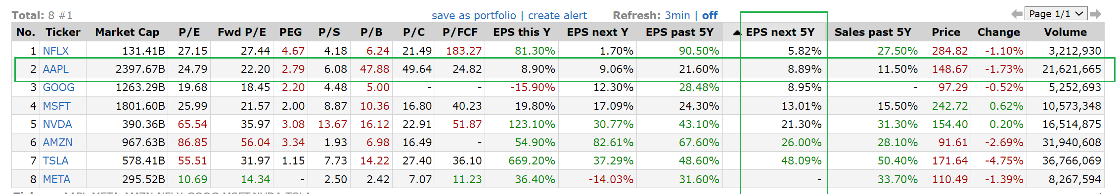The width and height of the screenshot is (1120, 194).
Task: Click create alert link
Action: [x=557, y=15]
